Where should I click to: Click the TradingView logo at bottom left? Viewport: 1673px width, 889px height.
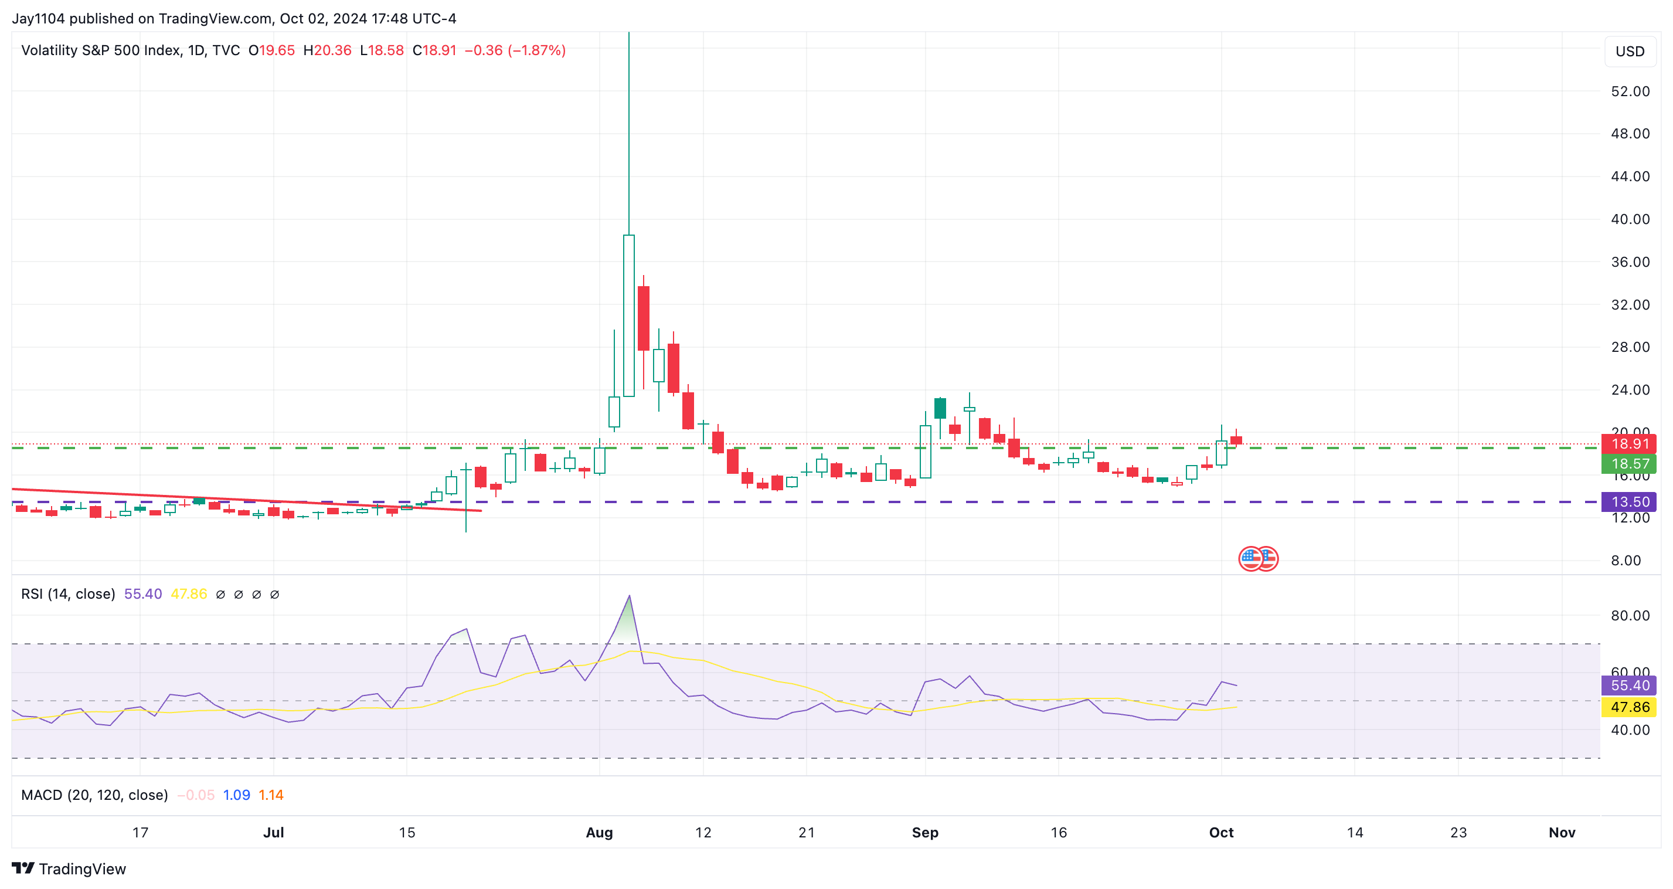click(69, 868)
